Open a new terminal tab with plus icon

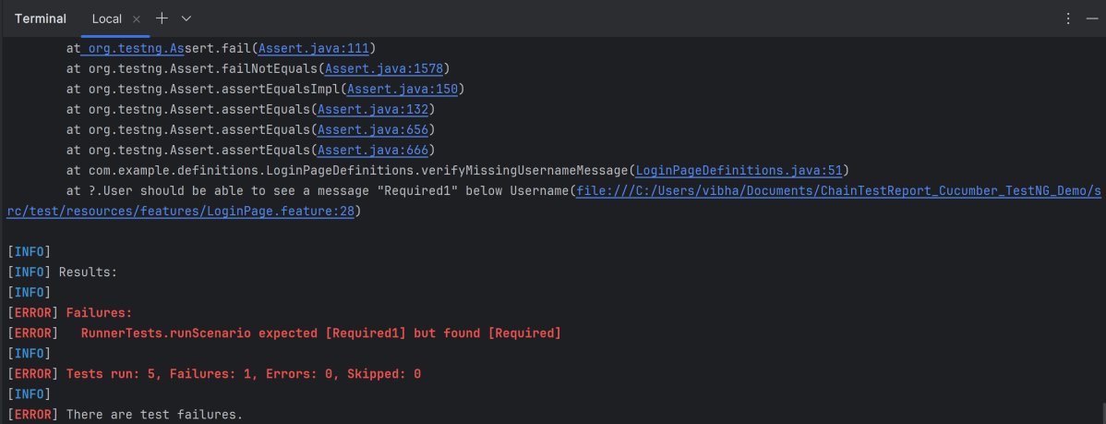(x=162, y=18)
